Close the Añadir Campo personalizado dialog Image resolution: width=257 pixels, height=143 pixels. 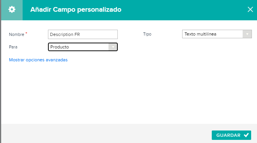pyautogui.click(x=250, y=9)
